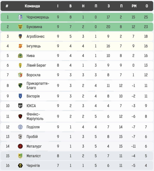Viewport: 154px width, 171px height.
Task: Open the Нива club crest
Action: (x=20, y=56)
